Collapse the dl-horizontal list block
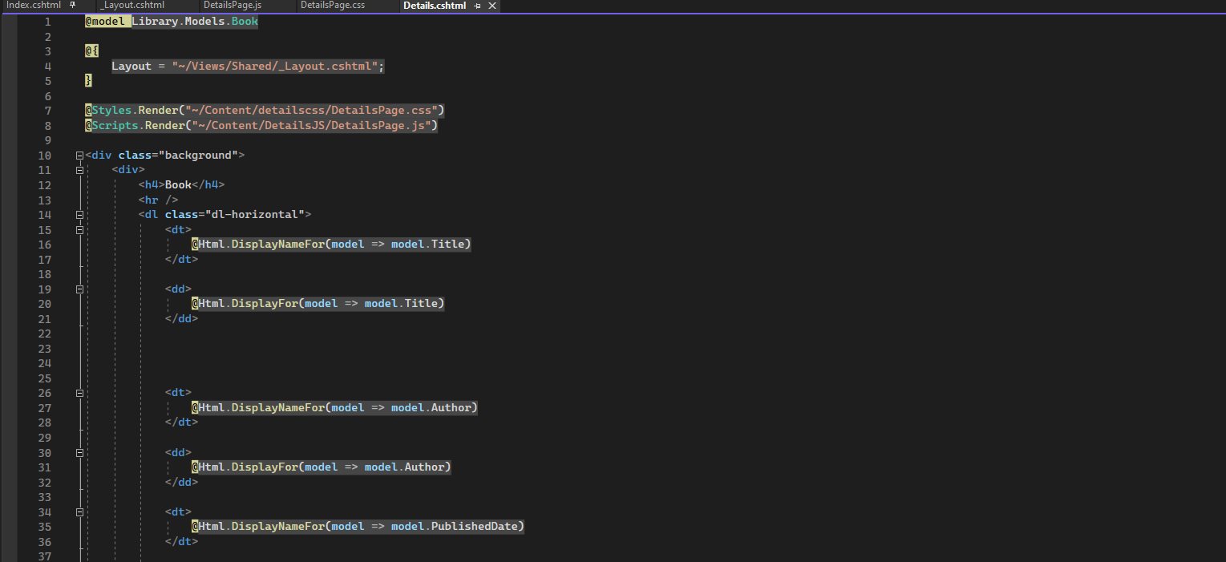Image resolution: width=1226 pixels, height=562 pixels. (79, 214)
